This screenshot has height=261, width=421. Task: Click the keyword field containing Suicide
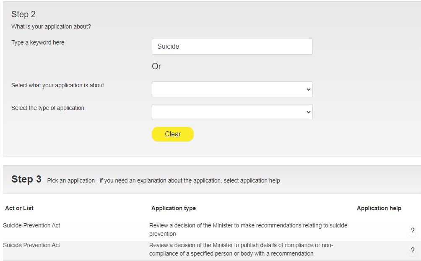(x=232, y=47)
